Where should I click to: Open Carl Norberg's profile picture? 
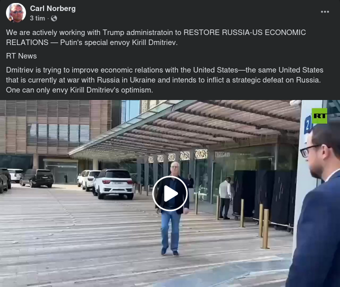tap(16, 13)
